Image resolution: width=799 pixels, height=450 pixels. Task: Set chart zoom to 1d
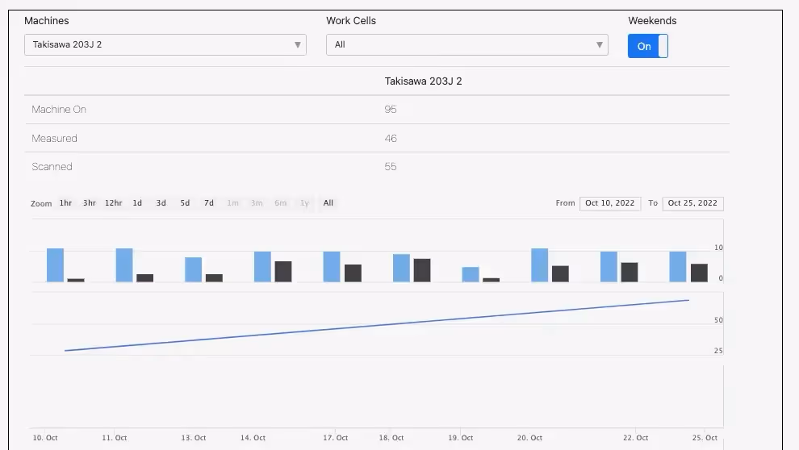coord(137,203)
